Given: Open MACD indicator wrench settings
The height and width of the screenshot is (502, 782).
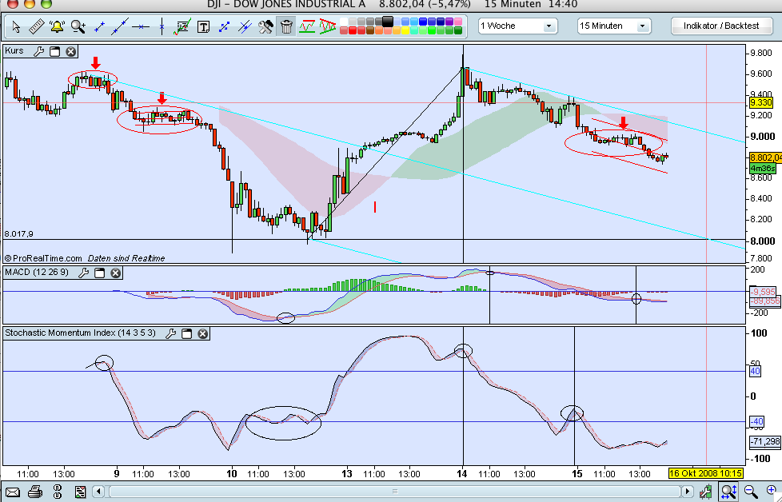Looking at the screenshot, I should [x=84, y=273].
